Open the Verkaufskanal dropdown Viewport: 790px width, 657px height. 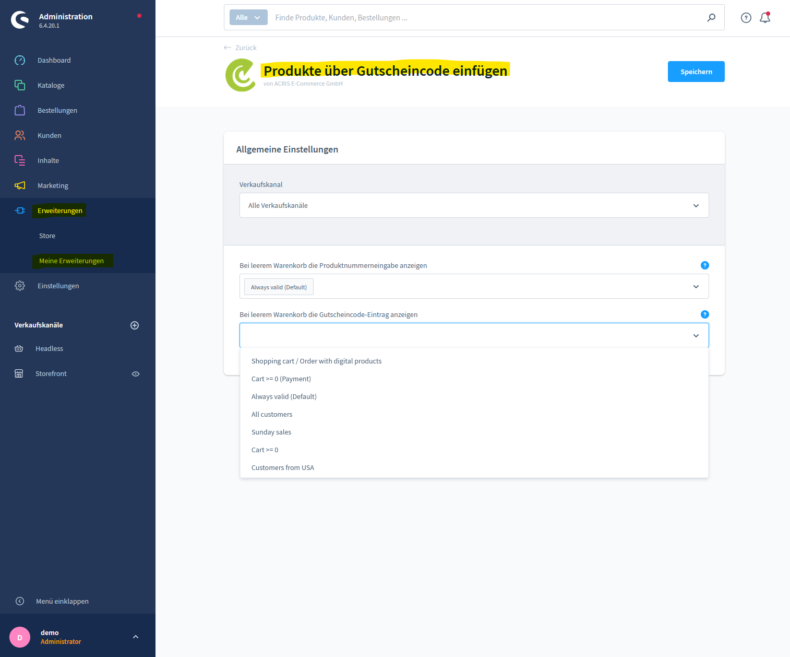pyautogui.click(x=474, y=205)
